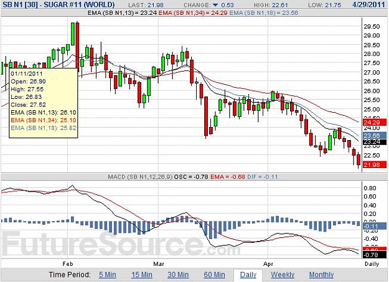The width and height of the screenshot is (389, 282).
Task: Click the Apr label on time axis
Action: point(268,263)
